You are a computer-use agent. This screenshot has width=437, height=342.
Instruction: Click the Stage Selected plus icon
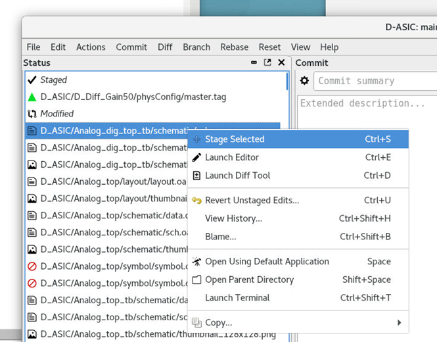point(196,139)
